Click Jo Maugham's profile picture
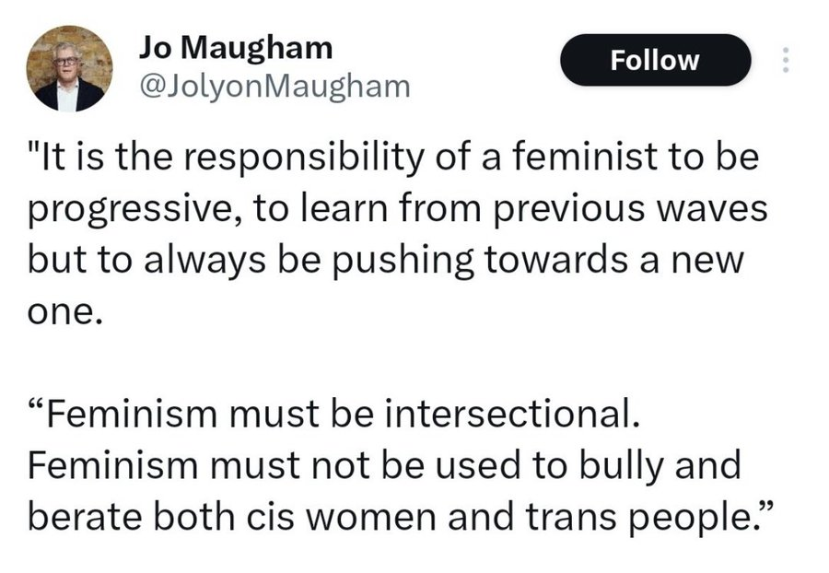The height and width of the screenshot is (573, 829). [69, 69]
